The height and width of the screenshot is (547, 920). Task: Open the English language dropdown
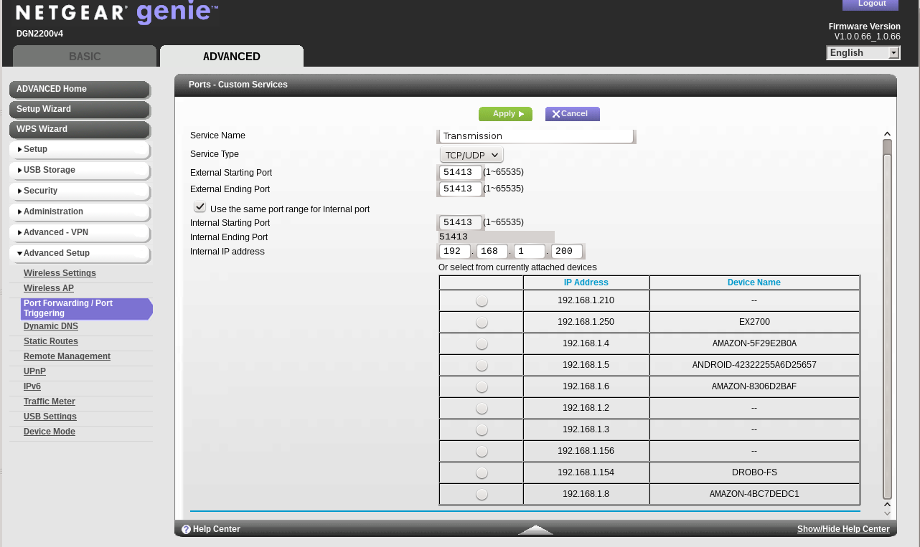point(863,52)
